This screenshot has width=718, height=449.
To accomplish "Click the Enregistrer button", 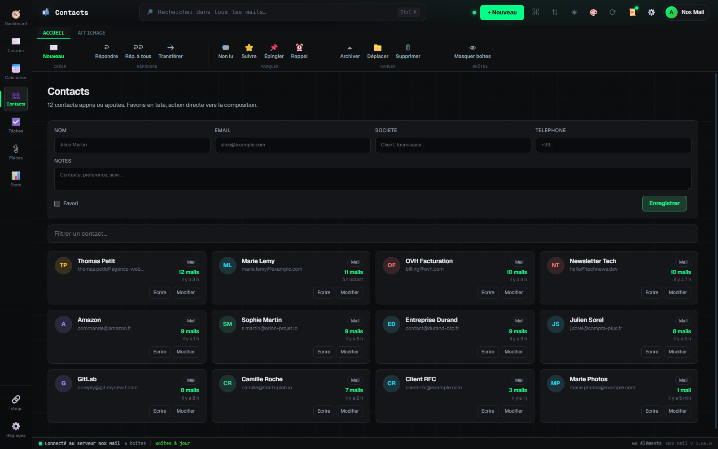I will click(x=664, y=203).
